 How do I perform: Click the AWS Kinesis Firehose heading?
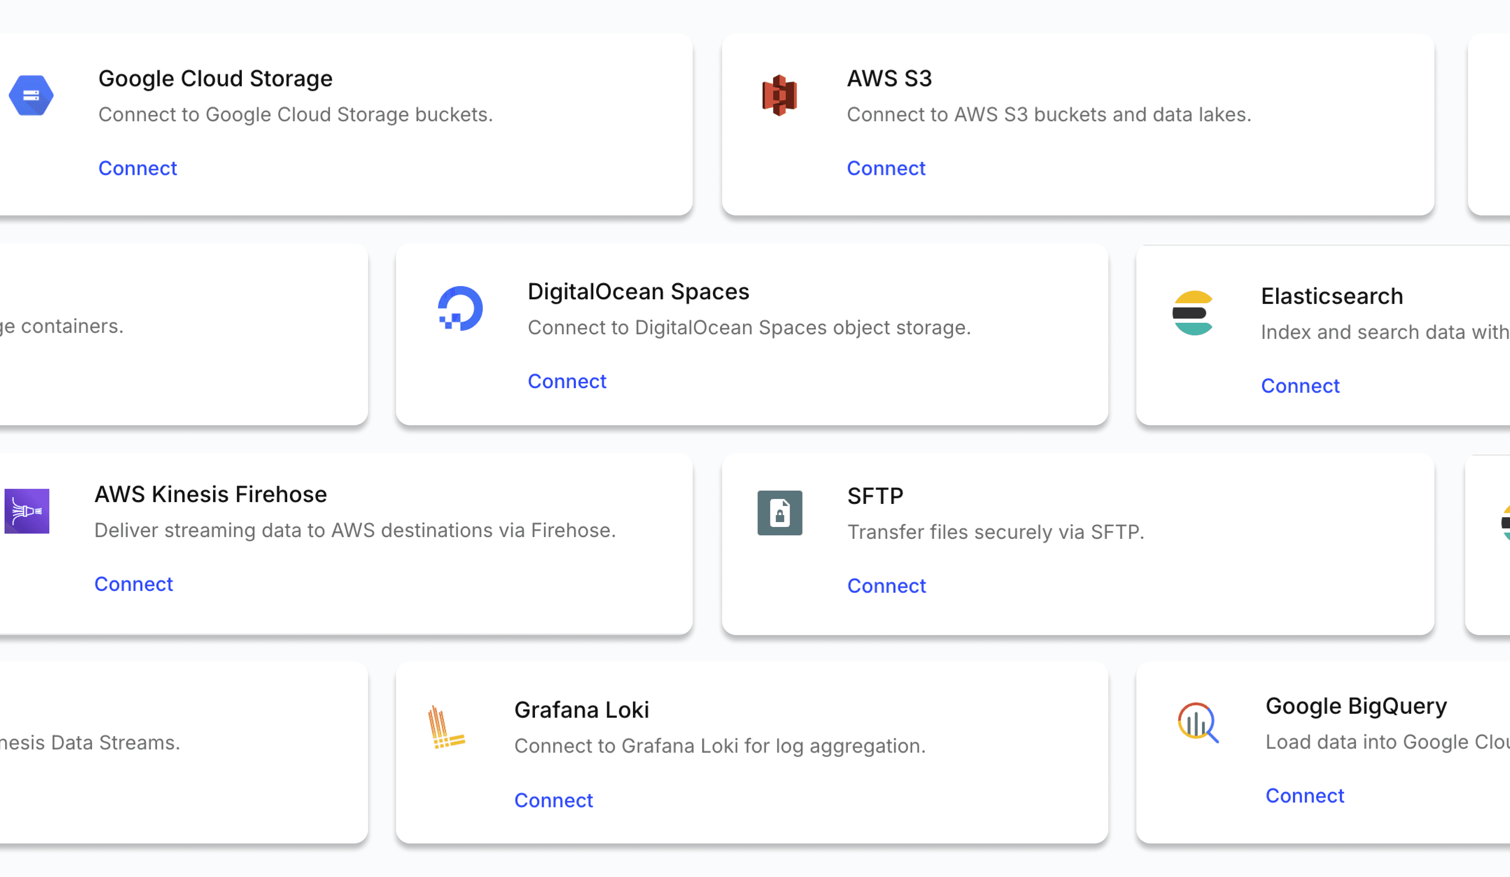click(x=211, y=494)
